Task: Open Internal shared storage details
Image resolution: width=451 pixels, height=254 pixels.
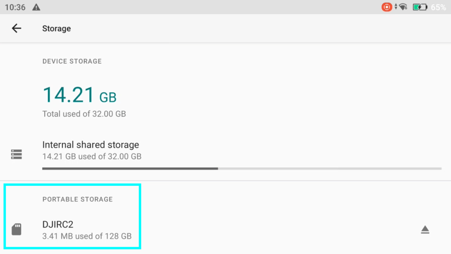Action: click(91, 145)
